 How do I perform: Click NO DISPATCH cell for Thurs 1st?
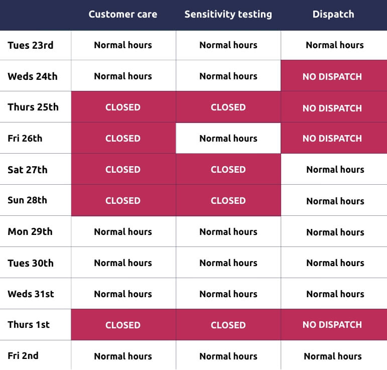tap(332, 325)
